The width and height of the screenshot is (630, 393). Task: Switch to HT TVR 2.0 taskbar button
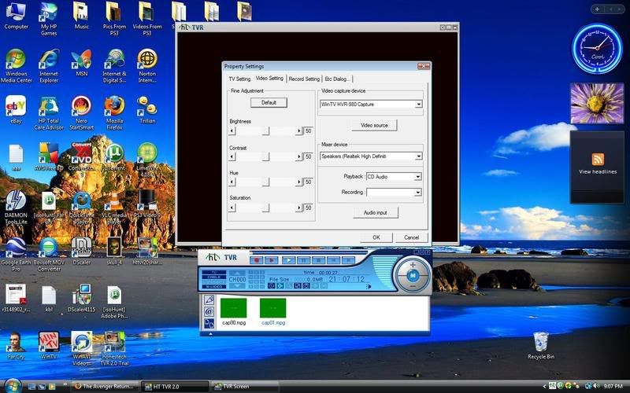click(x=175, y=387)
